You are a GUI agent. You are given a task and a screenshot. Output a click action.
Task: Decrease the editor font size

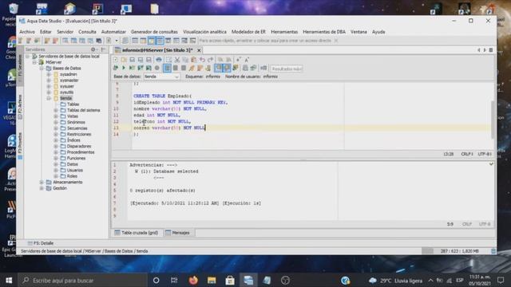[x=239, y=60]
